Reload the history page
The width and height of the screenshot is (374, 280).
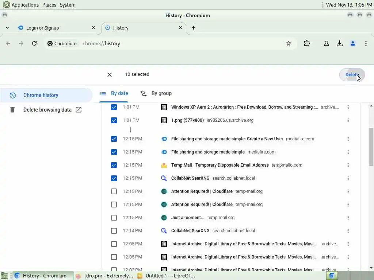point(34,43)
